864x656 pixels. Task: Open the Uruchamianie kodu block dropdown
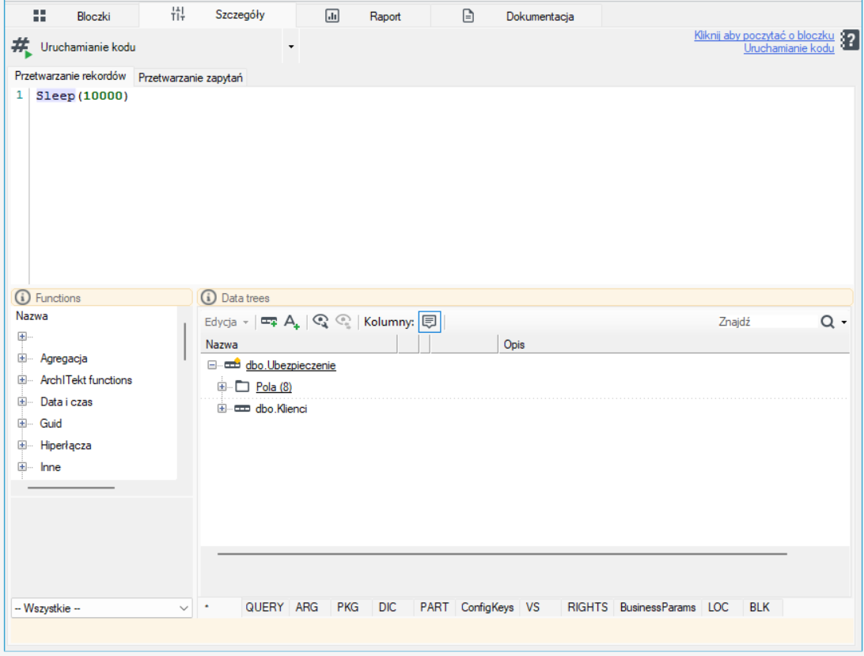coord(291,47)
